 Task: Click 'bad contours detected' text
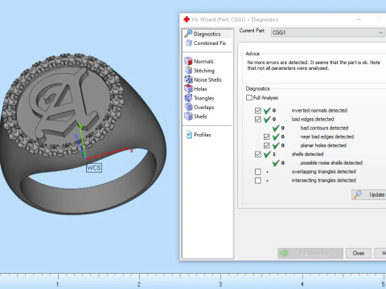click(324, 128)
